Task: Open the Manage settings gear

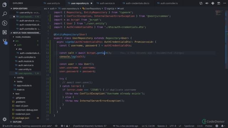Action: [5, 119]
